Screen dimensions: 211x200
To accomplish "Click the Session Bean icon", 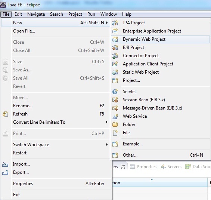I will coord(115,100).
